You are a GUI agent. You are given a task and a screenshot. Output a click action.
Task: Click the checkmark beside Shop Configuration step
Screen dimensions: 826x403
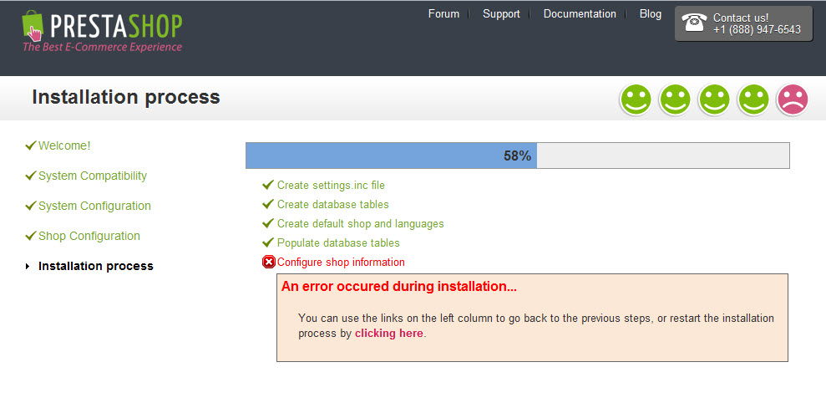[31, 235]
